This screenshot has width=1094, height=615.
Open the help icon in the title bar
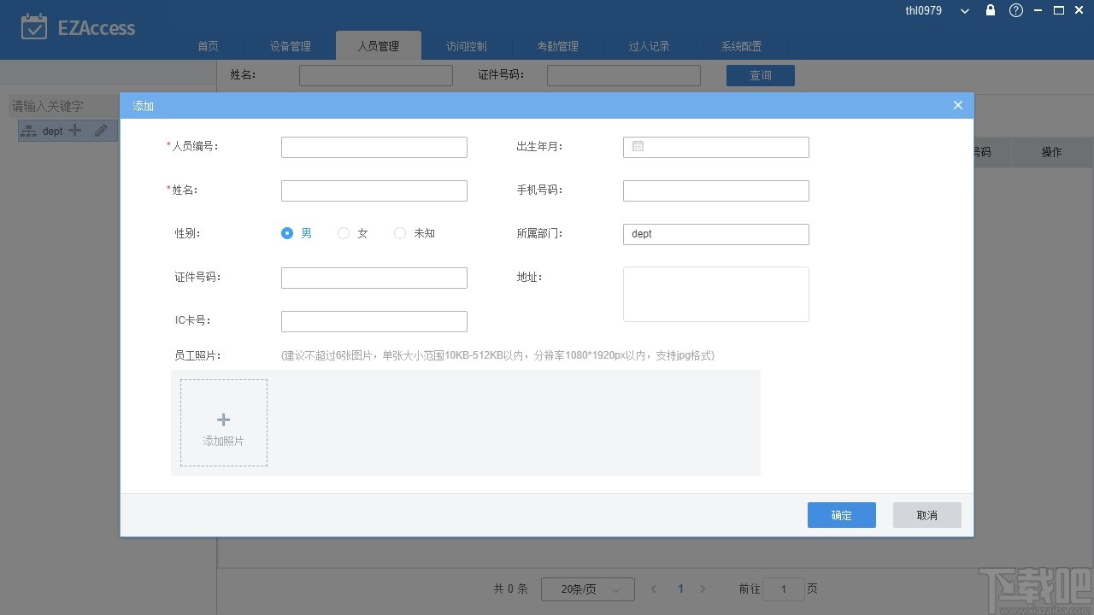click(1015, 10)
